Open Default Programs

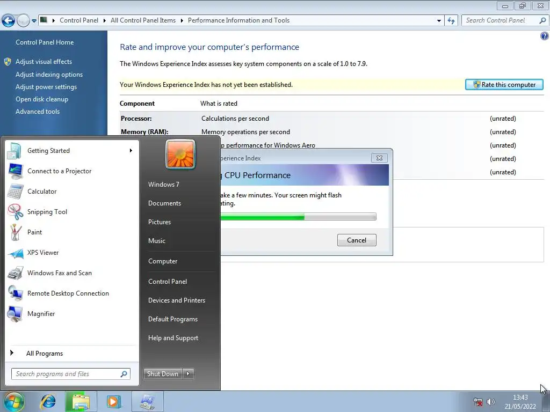click(x=172, y=319)
